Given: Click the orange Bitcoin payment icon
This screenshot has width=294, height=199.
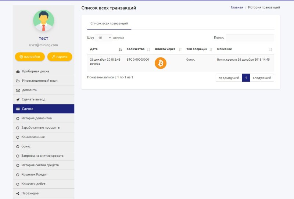Looking at the screenshot, I should click(161, 63).
